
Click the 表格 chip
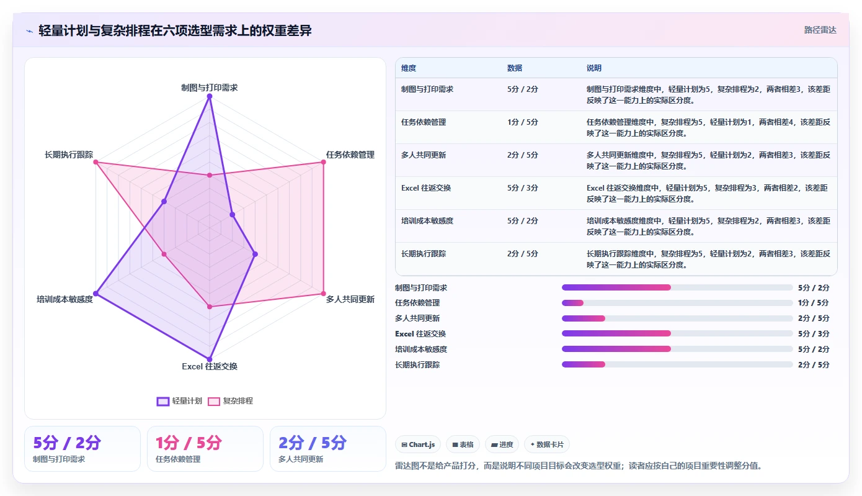click(x=463, y=444)
